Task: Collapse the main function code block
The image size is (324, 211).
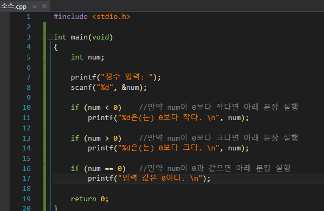Action: [x=50, y=37]
